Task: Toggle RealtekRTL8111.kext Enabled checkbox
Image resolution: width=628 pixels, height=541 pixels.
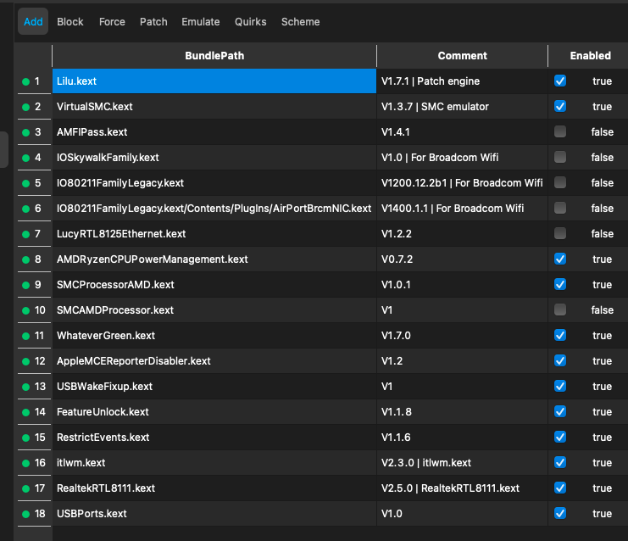Action: 560,488
